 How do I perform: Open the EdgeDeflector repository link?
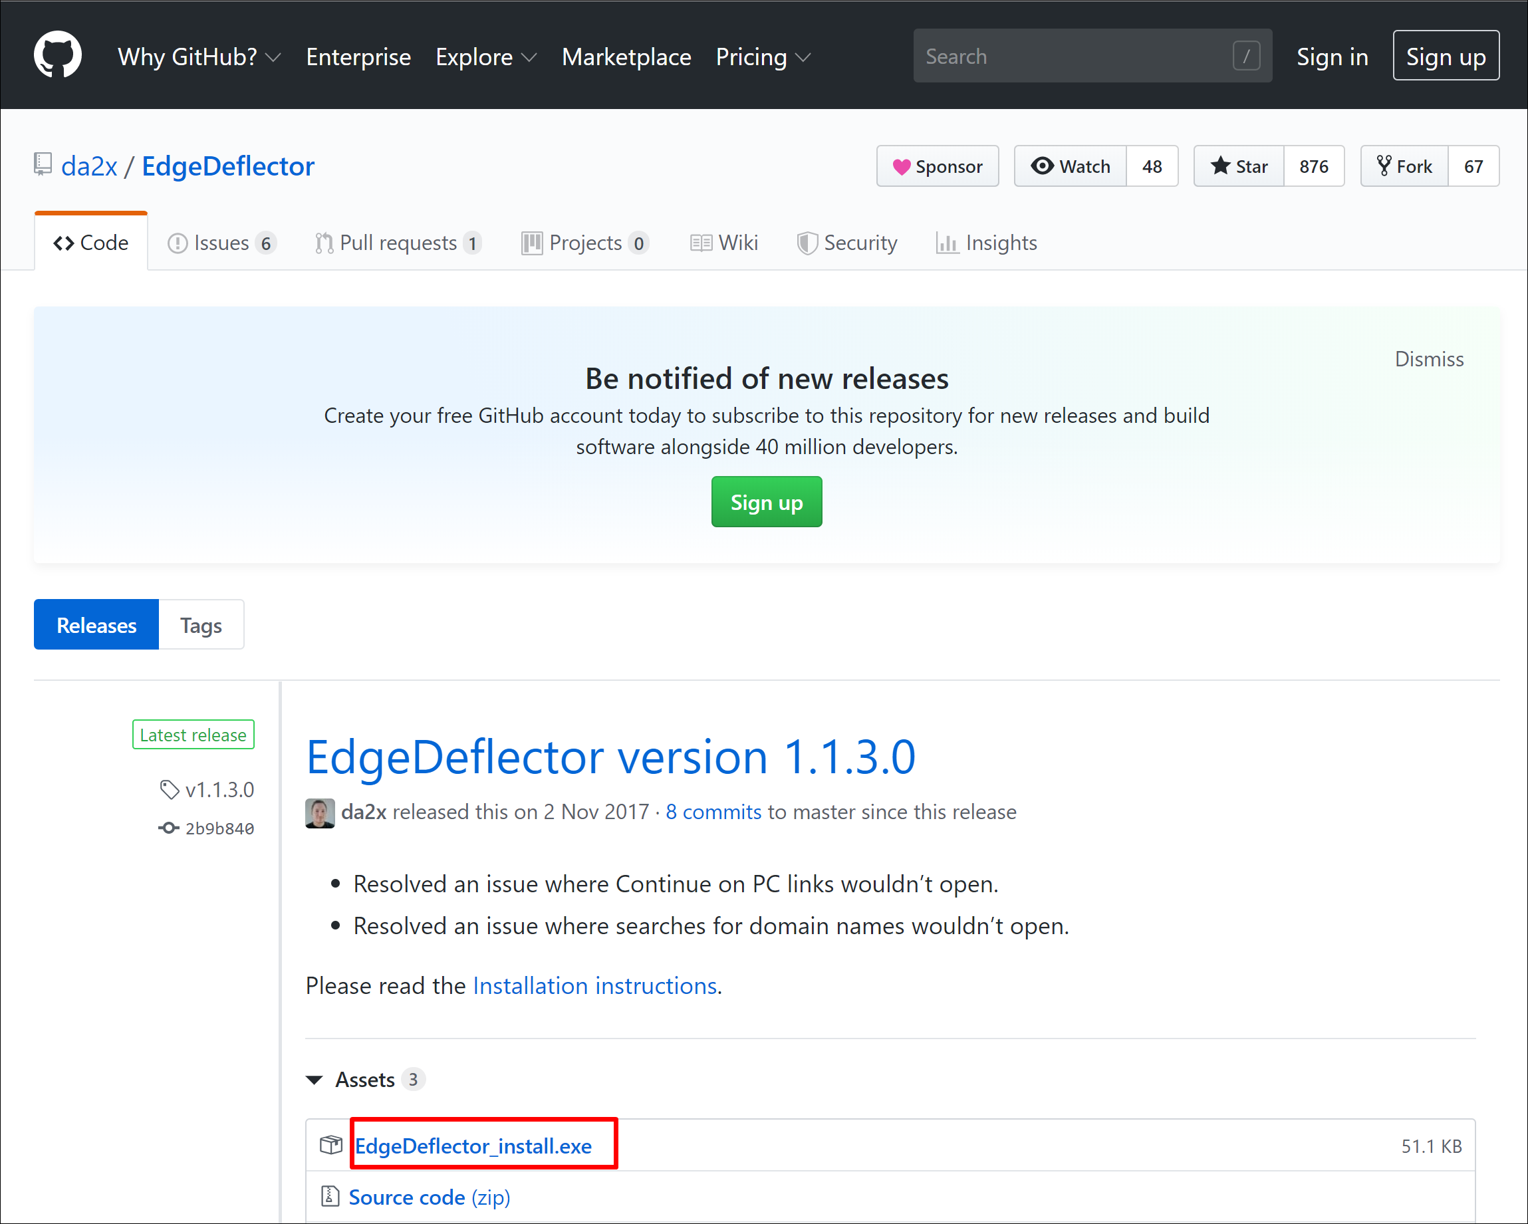point(228,166)
